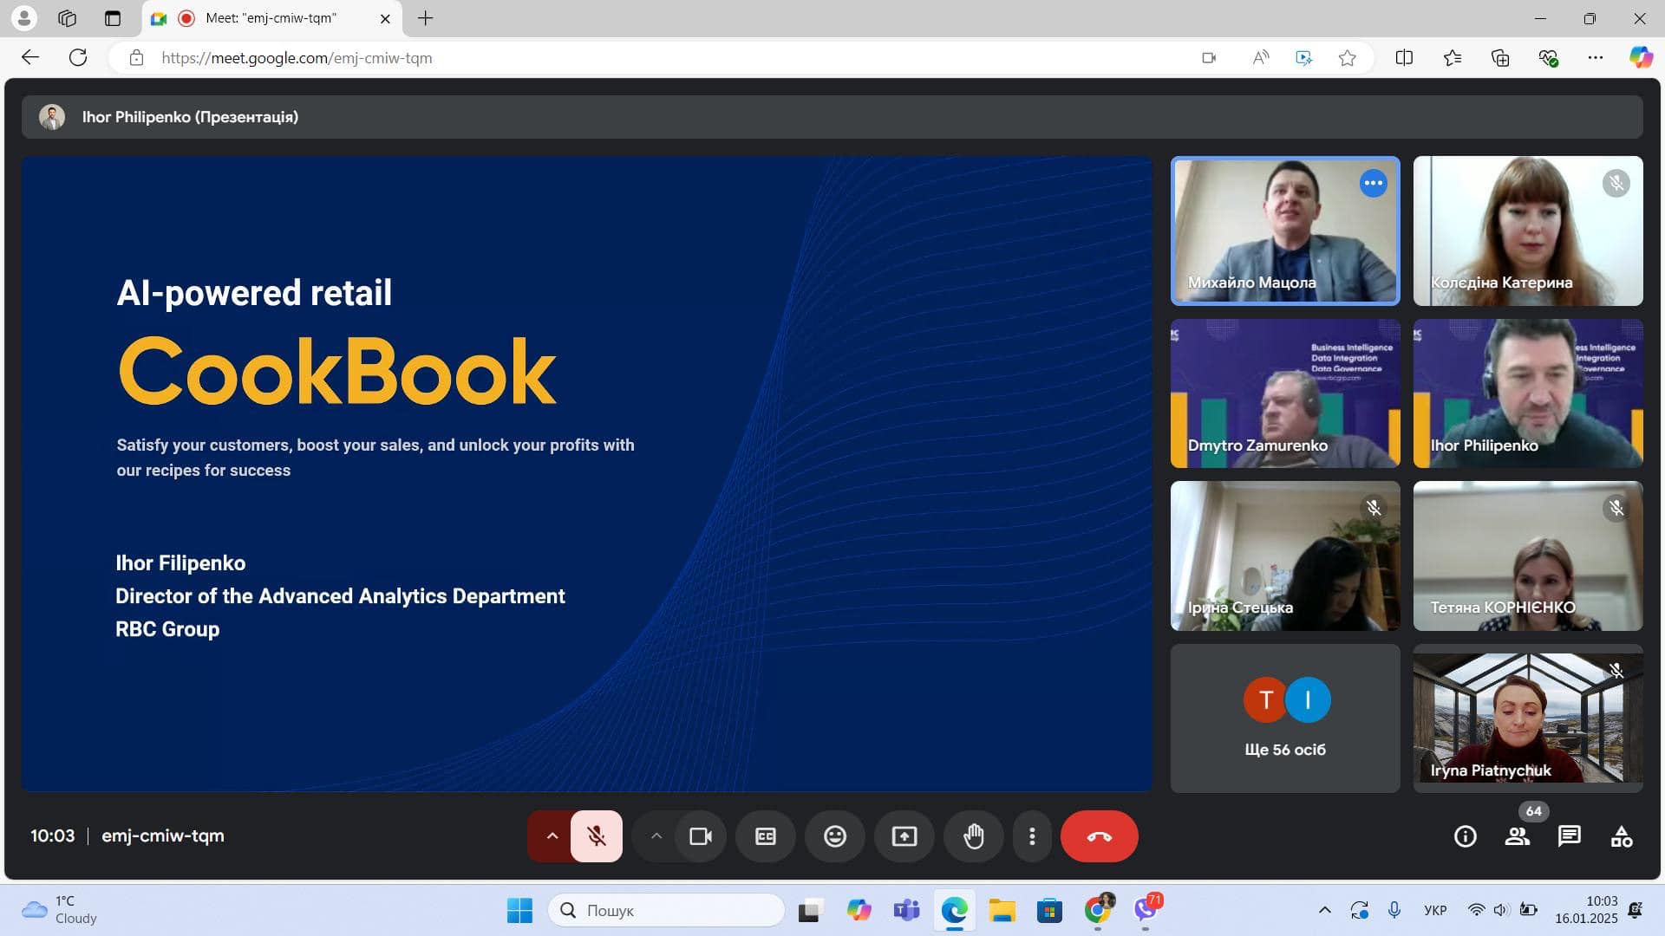Open the activities shapes icon
Screen dimensions: 1665x936
click(1621, 836)
